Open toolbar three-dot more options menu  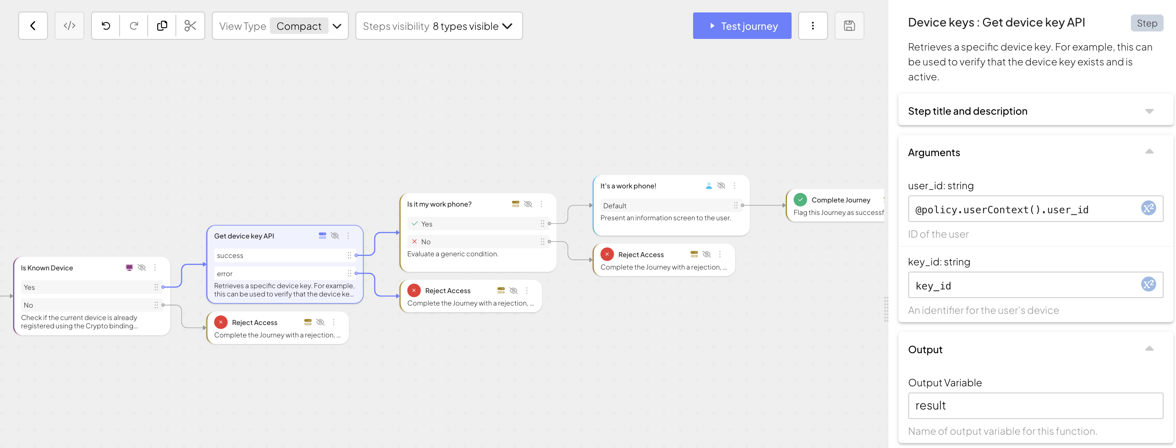coord(813,26)
